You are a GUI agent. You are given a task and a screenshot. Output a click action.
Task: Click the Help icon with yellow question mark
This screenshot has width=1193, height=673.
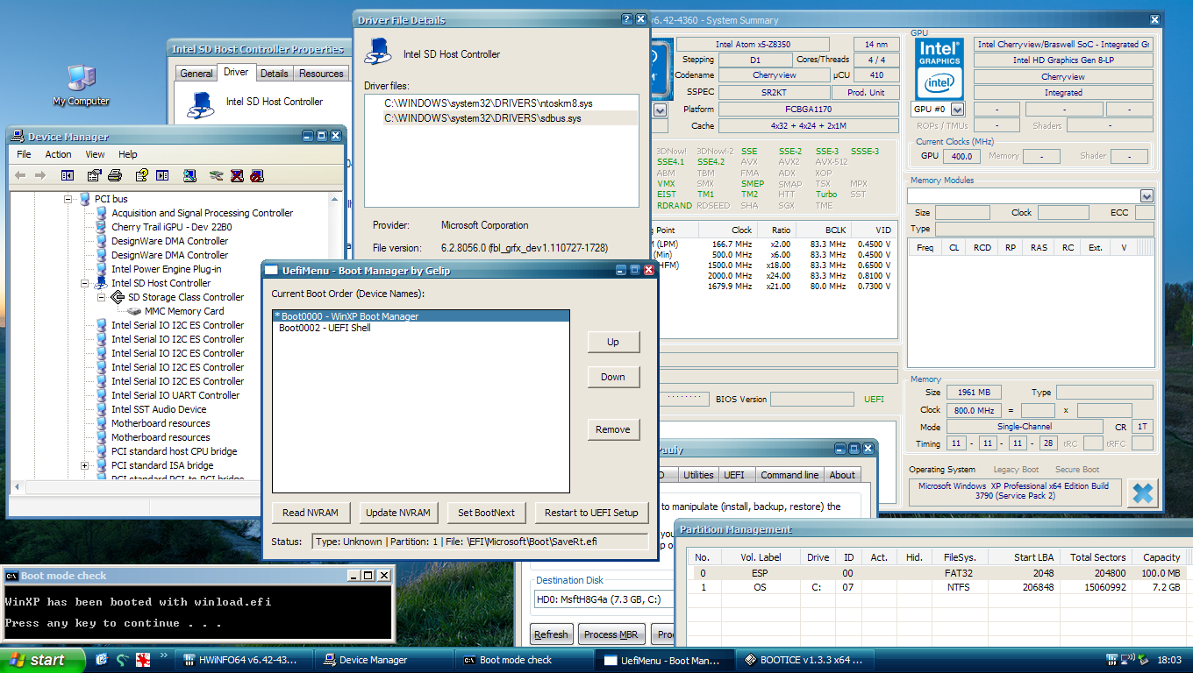tap(141, 175)
